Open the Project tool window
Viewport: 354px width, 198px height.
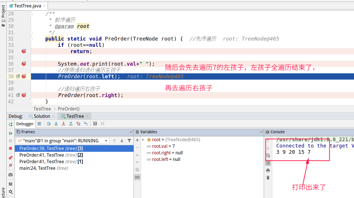coord(3,16)
